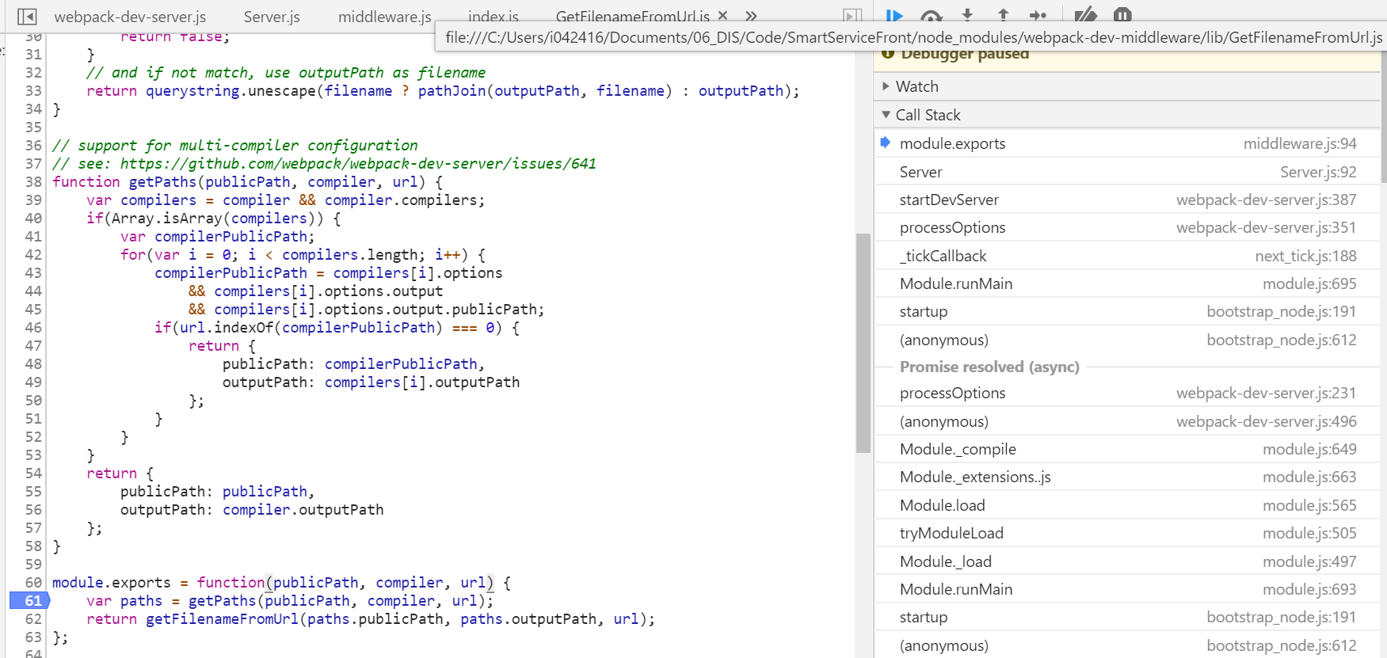Select Module._load call stack frame
The width and height of the screenshot is (1387, 658).
pos(1126,561)
